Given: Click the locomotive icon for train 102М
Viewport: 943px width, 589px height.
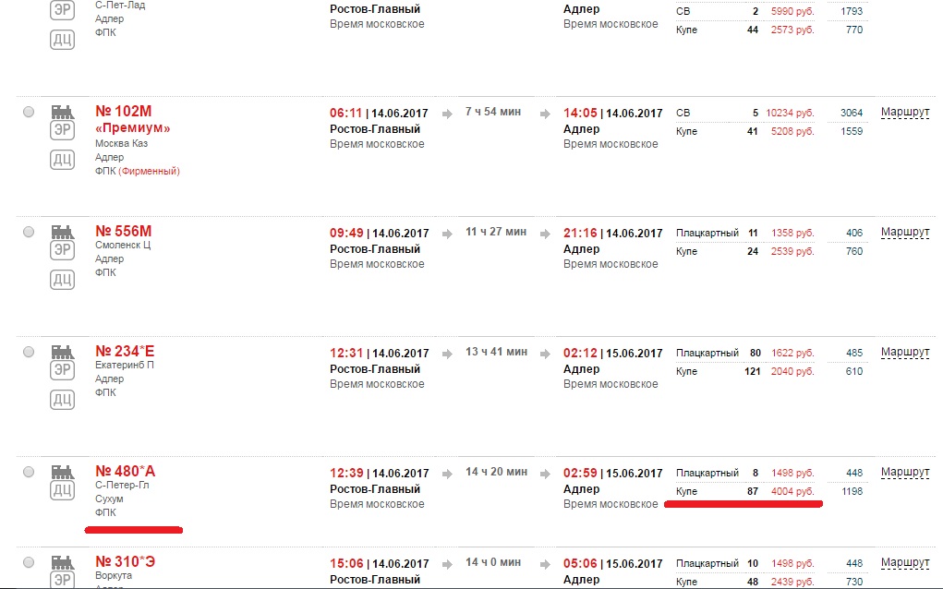Looking at the screenshot, I should [62, 112].
